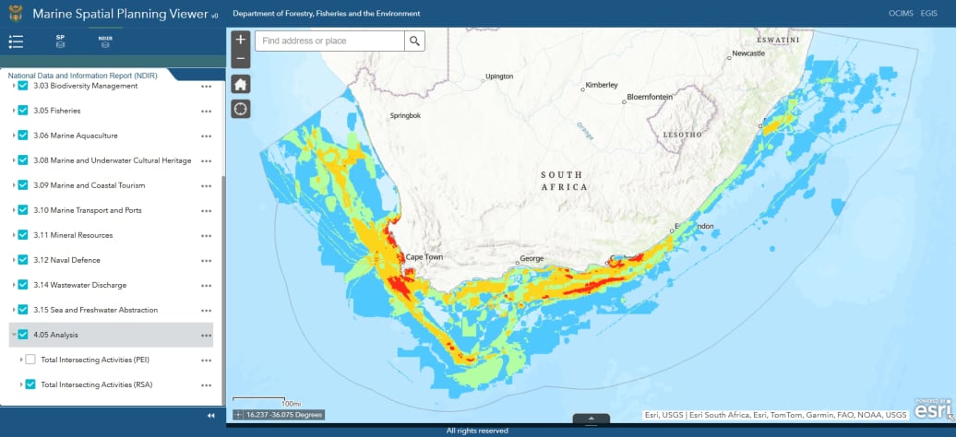Expand 3.05 Fisheries group
Viewport: 956px width, 437px height.
(x=14, y=111)
